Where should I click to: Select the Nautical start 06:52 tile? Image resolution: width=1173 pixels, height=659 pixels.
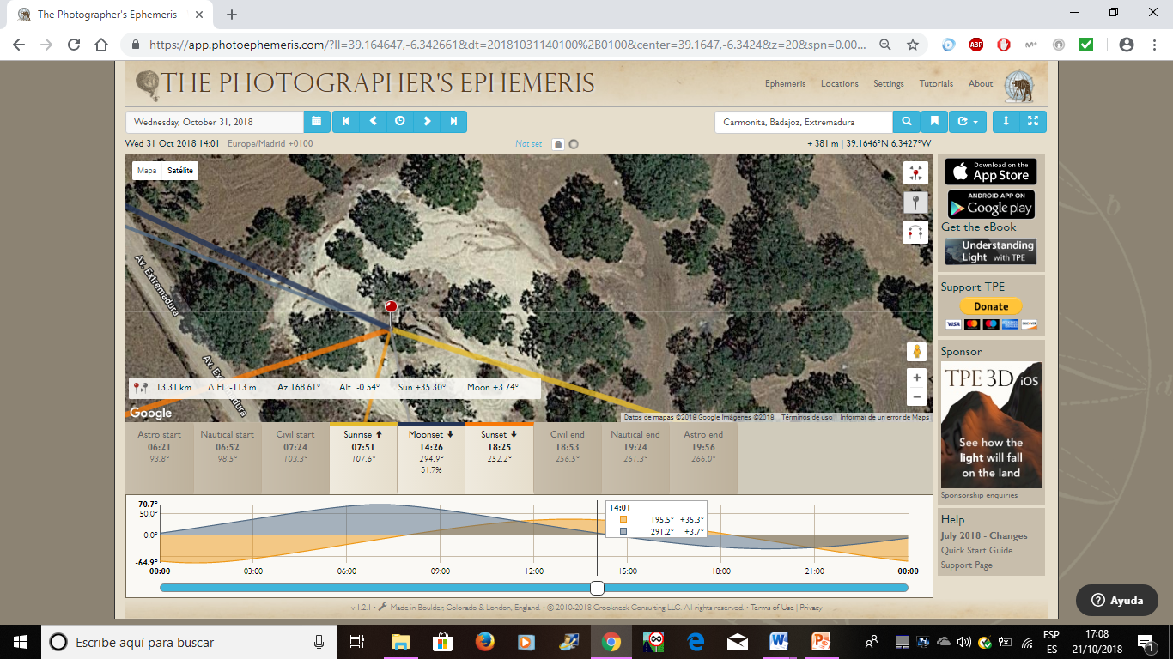point(228,457)
